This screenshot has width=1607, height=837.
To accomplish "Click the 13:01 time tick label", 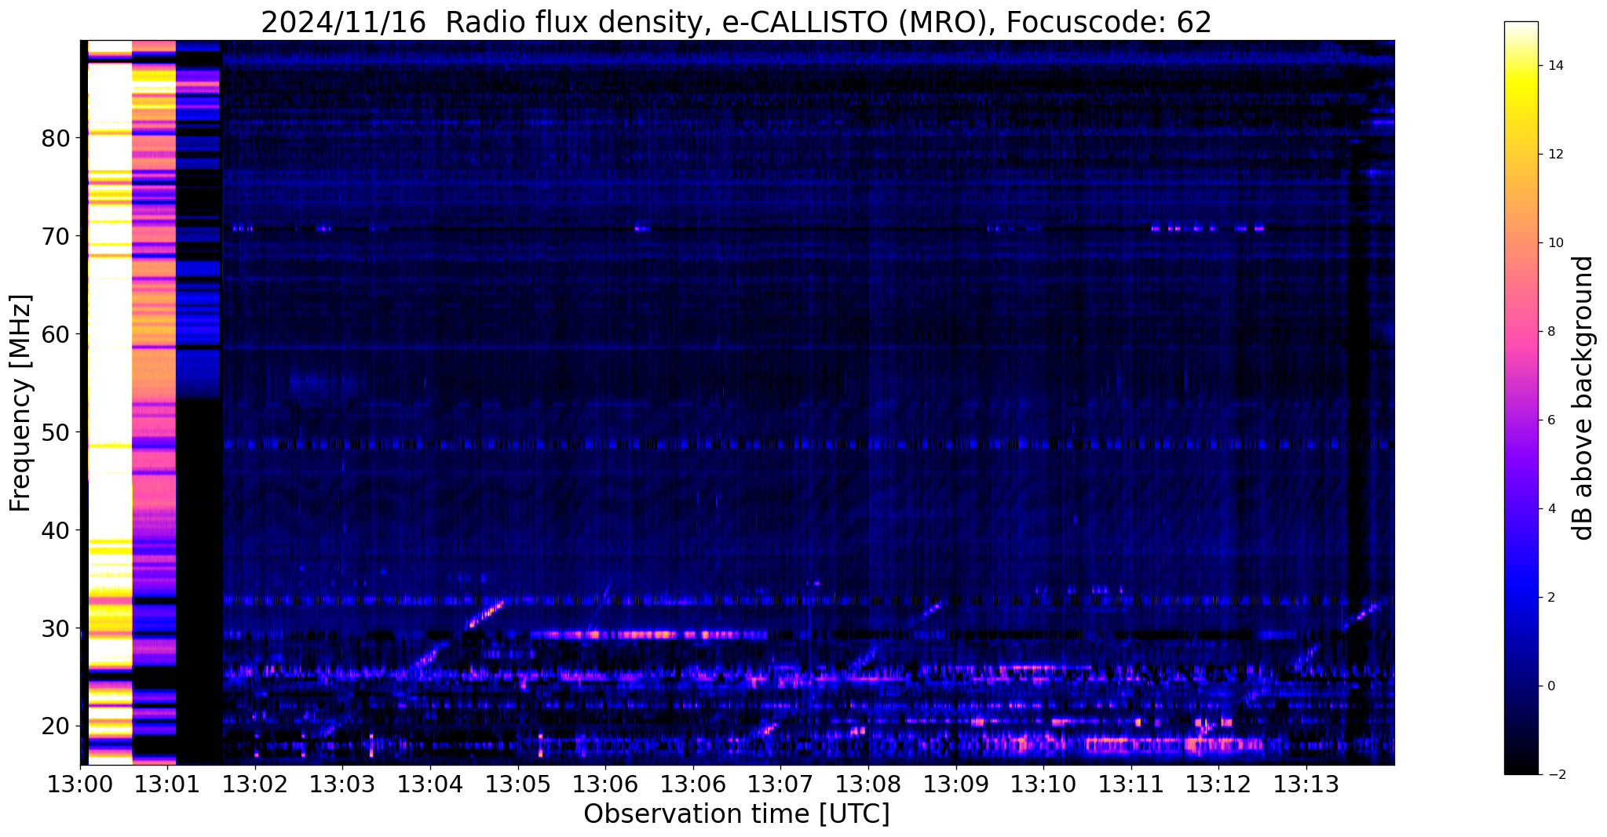I will 167,784.
